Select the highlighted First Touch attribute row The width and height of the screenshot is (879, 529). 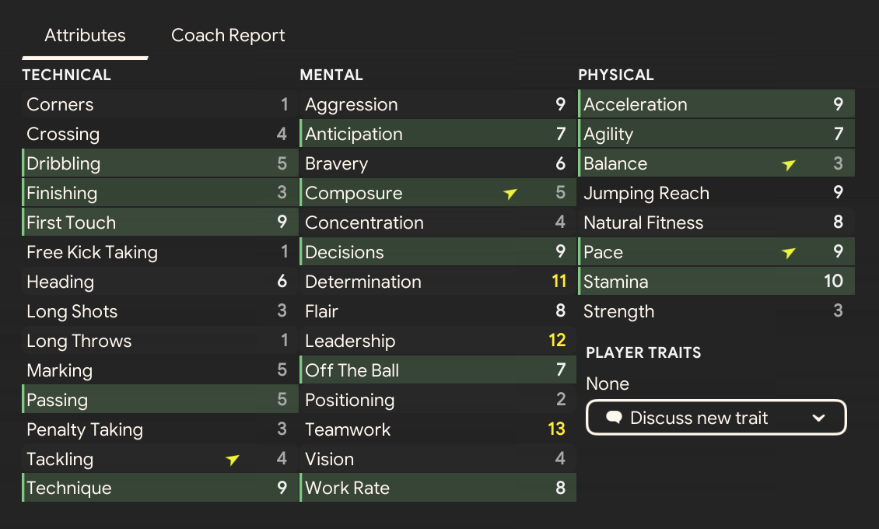pyautogui.click(x=159, y=222)
